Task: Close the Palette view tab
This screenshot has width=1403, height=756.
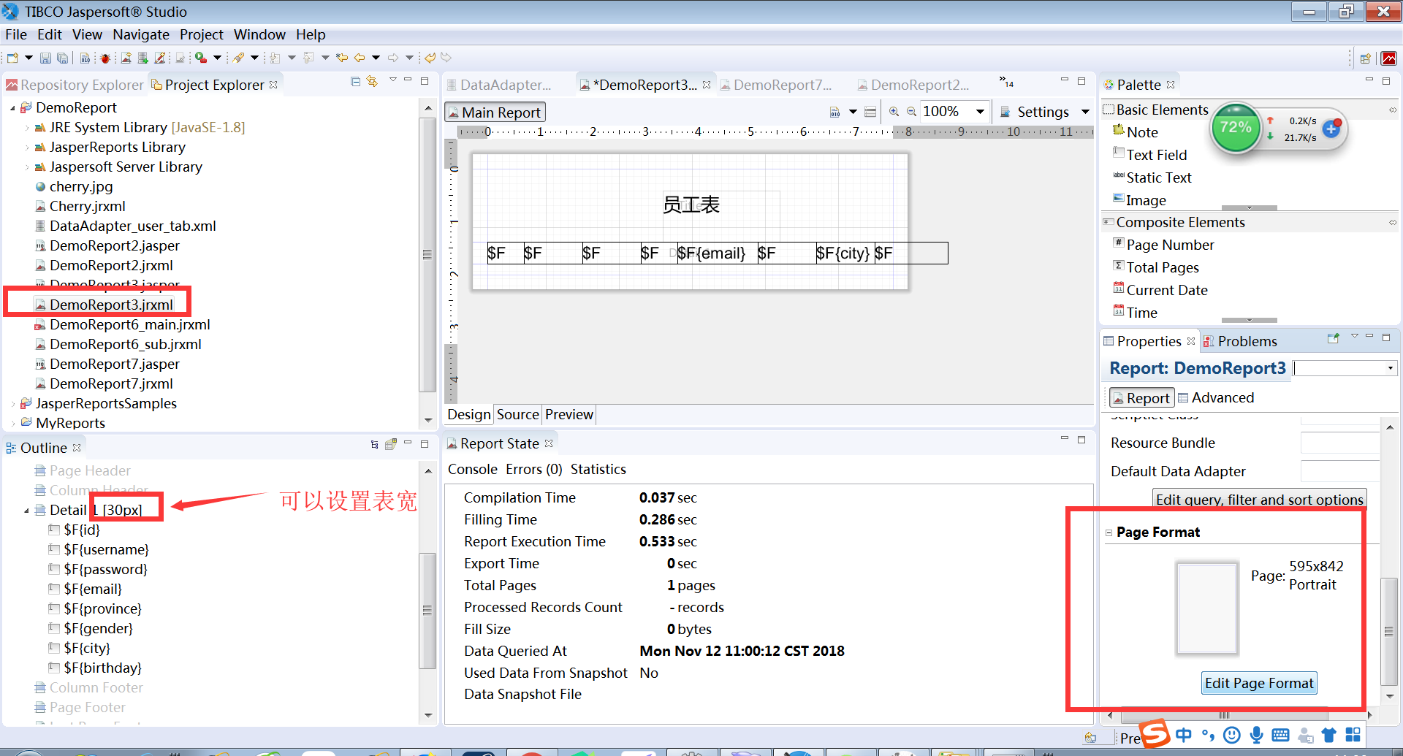Action: (1171, 85)
